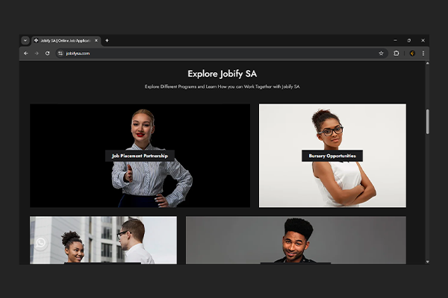Image resolution: width=448 pixels, height=298 pixels.
Task: Click the scrollbar up arrow
Action: click(x=427, y=63)
